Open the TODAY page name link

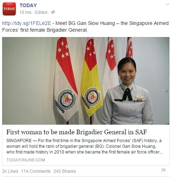28,5
